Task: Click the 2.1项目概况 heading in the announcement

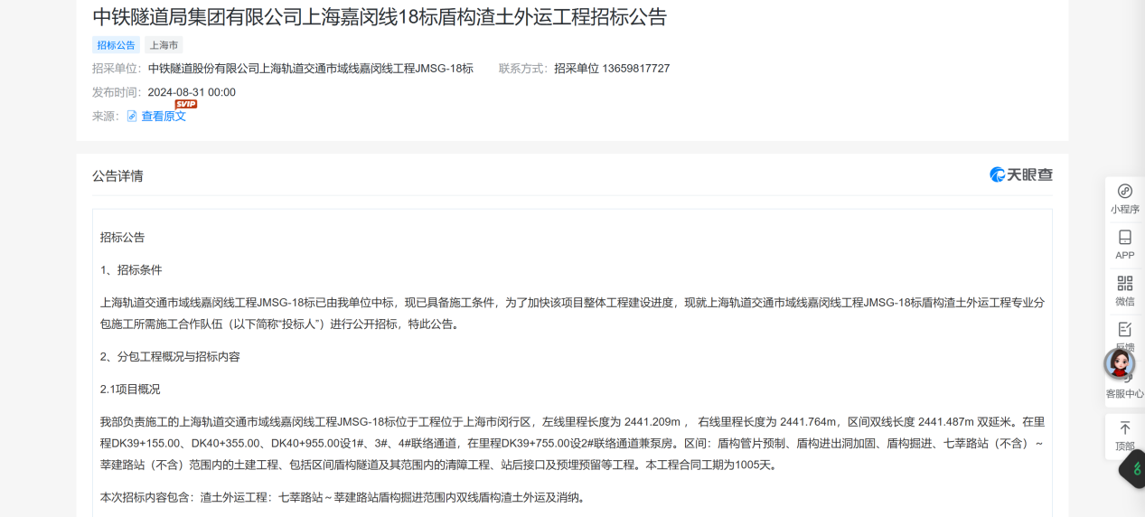Action: [130, 389]
